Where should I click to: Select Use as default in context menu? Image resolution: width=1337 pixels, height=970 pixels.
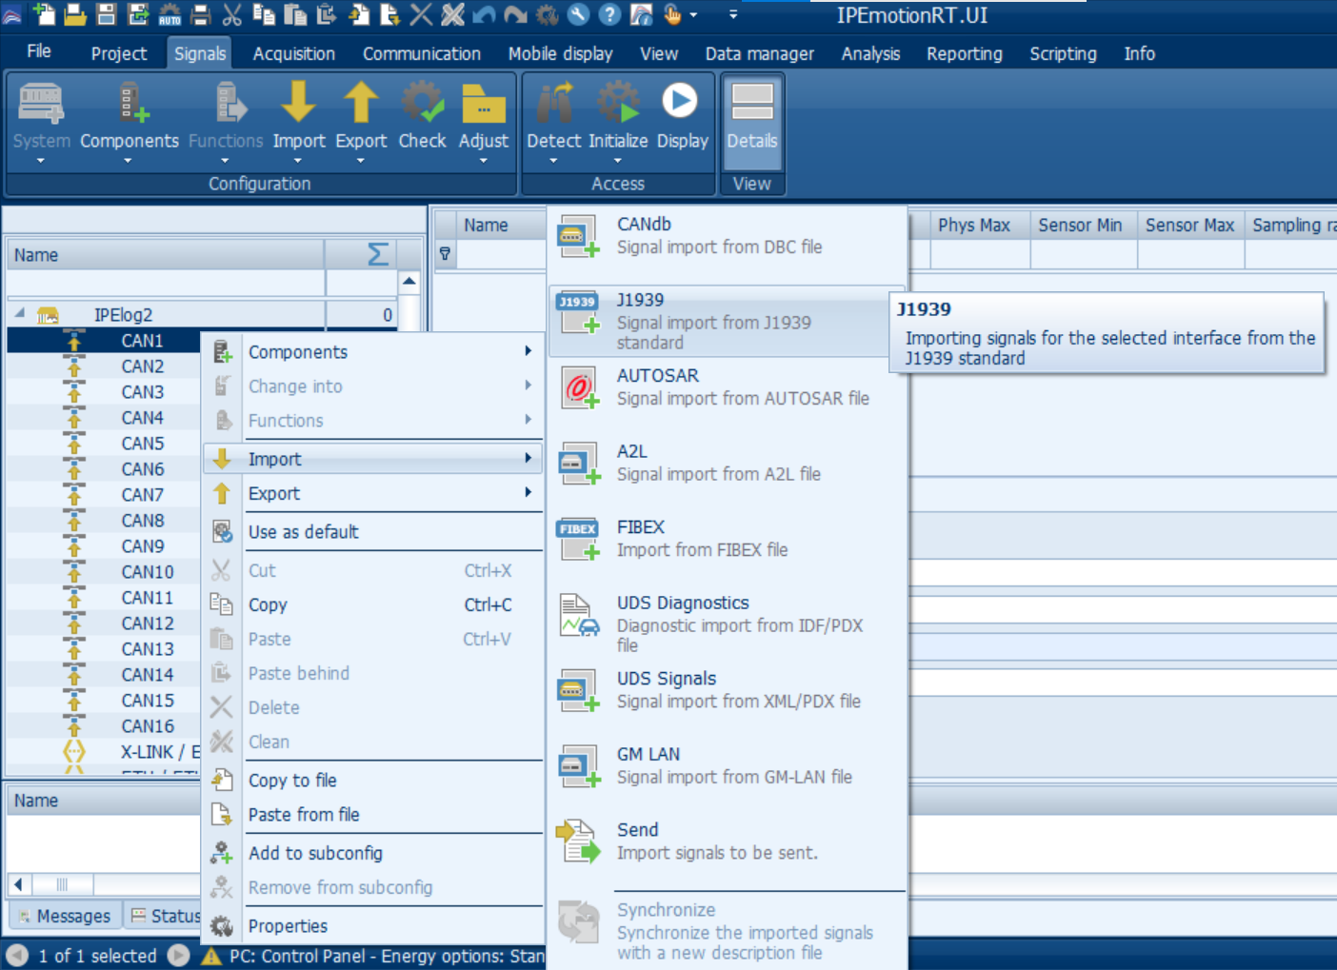[372, 532]
